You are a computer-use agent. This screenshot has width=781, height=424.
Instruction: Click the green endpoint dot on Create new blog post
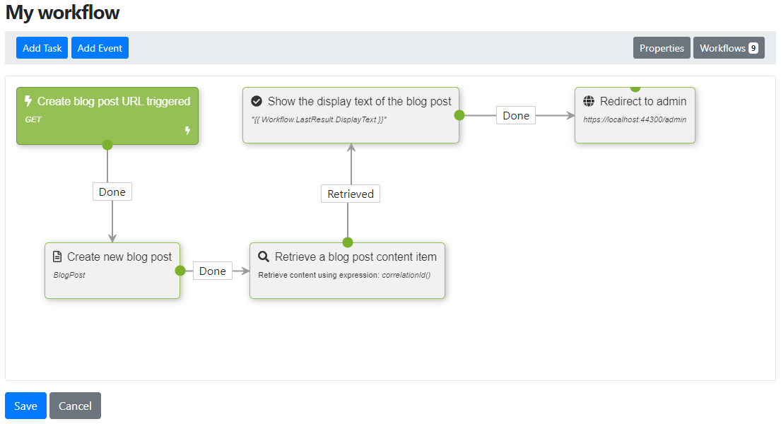180,271
